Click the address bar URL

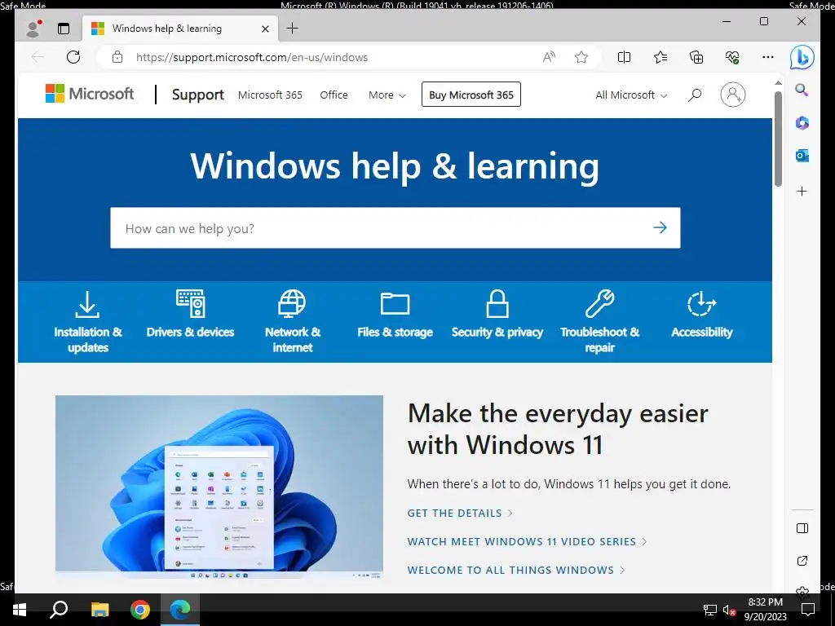[x=252, y=57]
